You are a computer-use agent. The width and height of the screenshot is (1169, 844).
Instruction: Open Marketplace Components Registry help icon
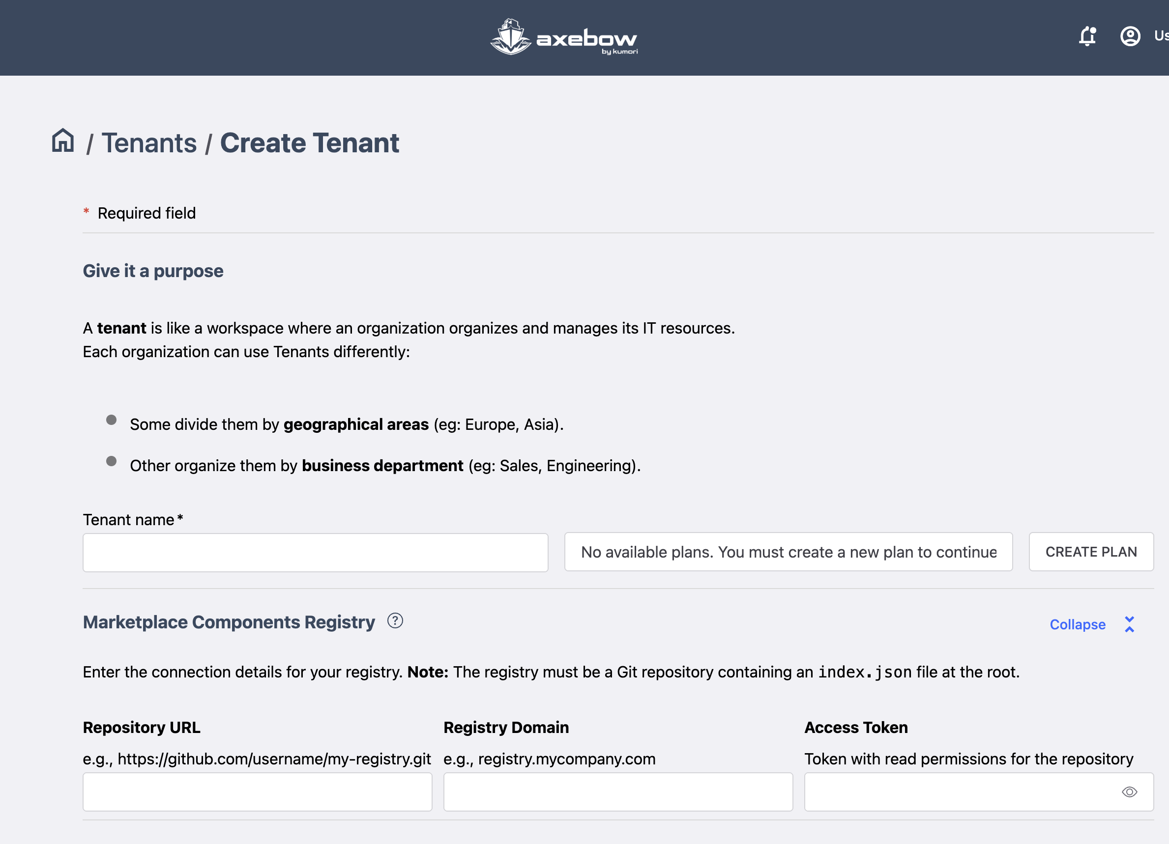tap(395, 621)
